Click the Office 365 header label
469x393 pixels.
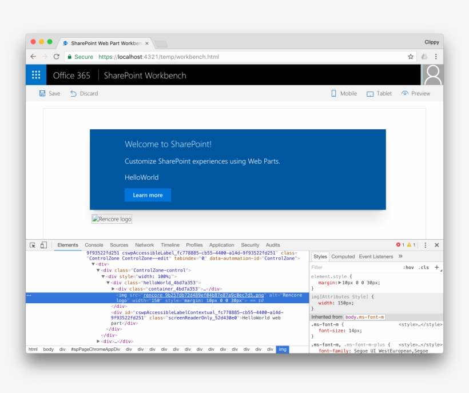click(x=71, y=76)
